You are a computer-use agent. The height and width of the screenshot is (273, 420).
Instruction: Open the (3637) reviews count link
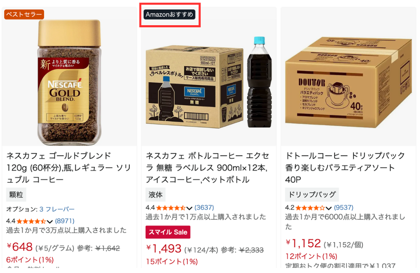coord(204,207)
